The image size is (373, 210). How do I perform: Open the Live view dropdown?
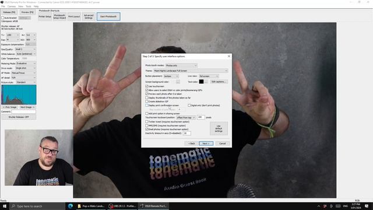pyautogui.click(x=209, y=76)
